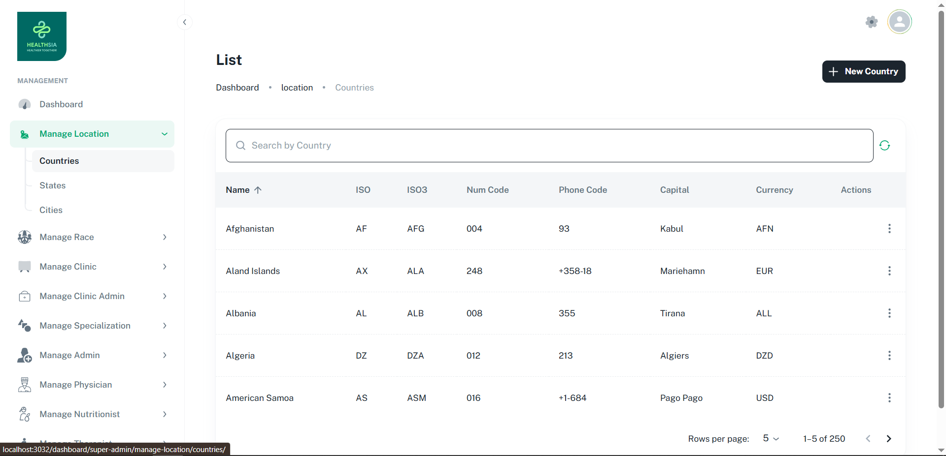Open actions menu for Albania row
This screenshot has width=946, height=456.
(889, 313)
